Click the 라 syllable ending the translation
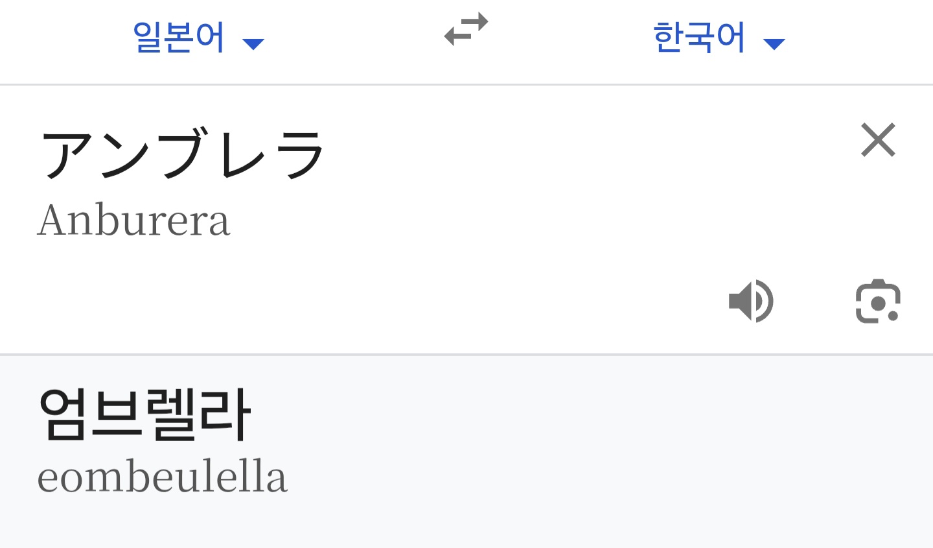The image size is (933, 548). pyautogui.click(x=225, y=414)
